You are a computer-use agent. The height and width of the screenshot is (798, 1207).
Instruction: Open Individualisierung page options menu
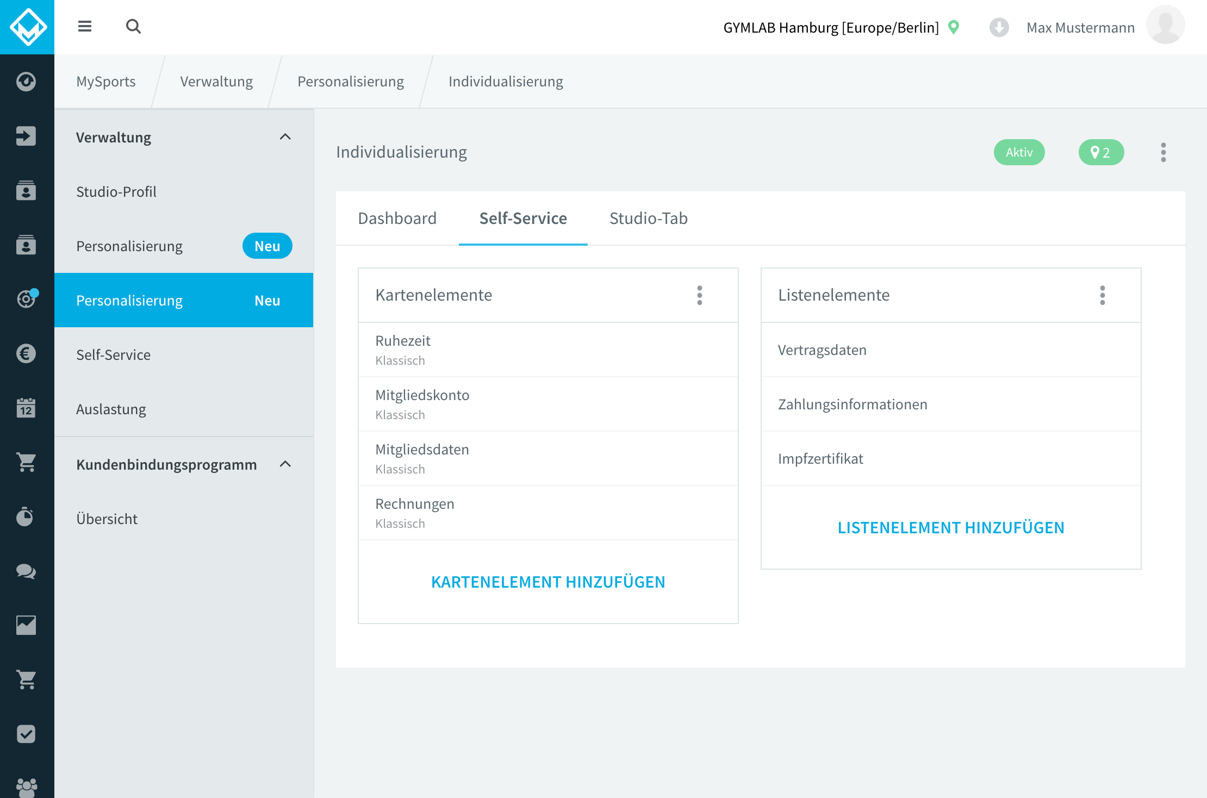1164,152
